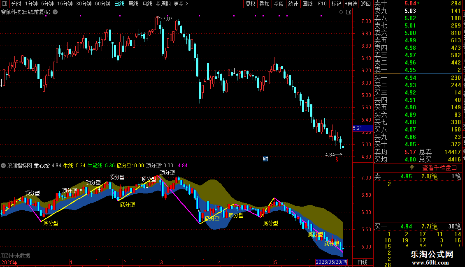The height and width of the screenshot is (267, 465).
Task: Select the 30分钟 period
Action: click(x=84, y=4)
